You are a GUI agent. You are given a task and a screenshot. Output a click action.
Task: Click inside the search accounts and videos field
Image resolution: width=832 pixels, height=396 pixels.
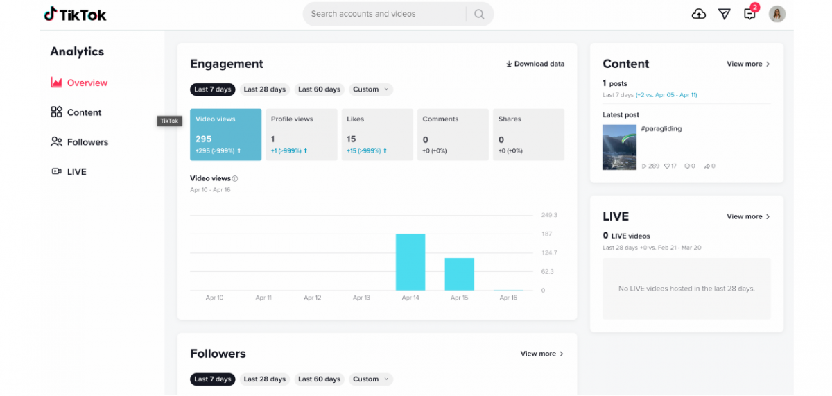click(385, 14)
